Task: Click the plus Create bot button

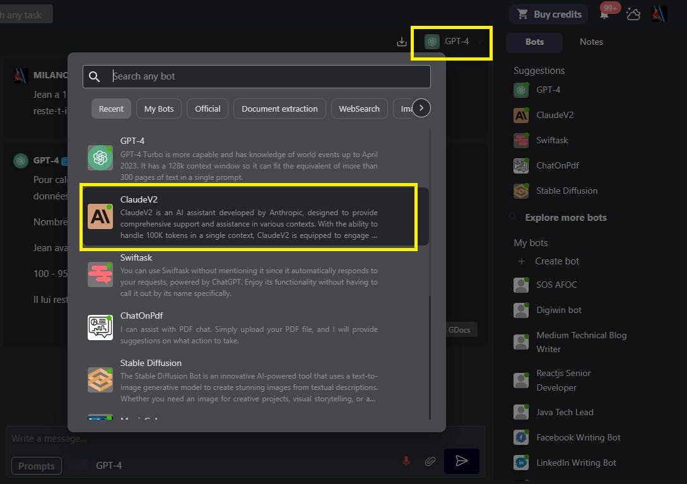Action: [549, 261]
